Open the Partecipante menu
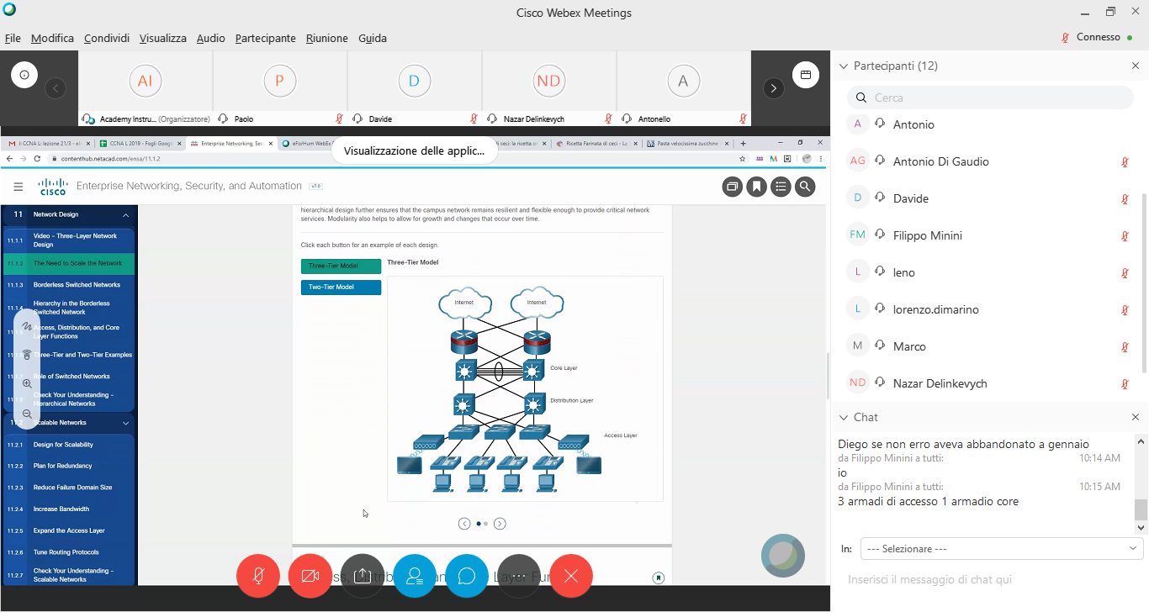The width and height of the screenshot is (1149, 612). 266,38
